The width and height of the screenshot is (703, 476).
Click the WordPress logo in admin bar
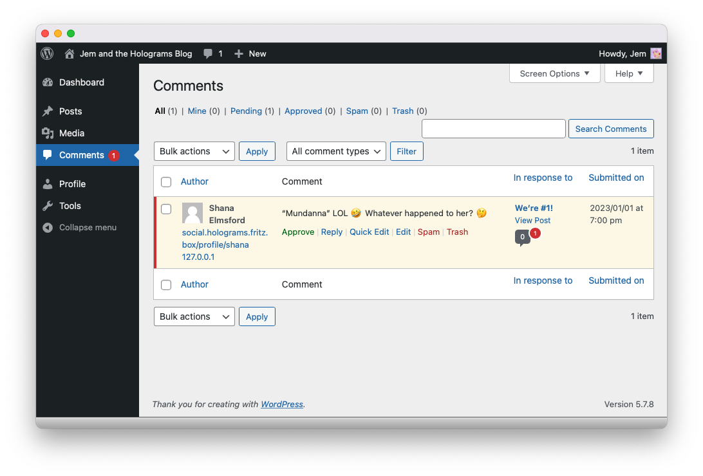click(47, 53)
